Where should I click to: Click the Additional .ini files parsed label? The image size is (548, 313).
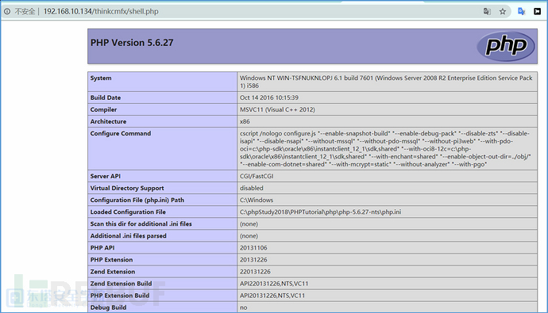click(128, 236)
